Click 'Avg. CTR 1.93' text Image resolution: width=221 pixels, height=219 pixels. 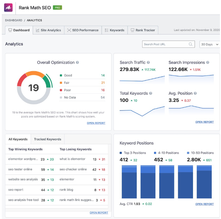(x=130, y=204)
